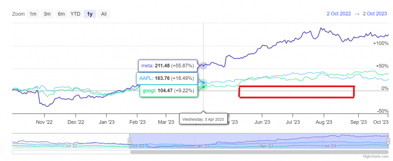Click googl tooltip 104.47 value

coord(165,91)
